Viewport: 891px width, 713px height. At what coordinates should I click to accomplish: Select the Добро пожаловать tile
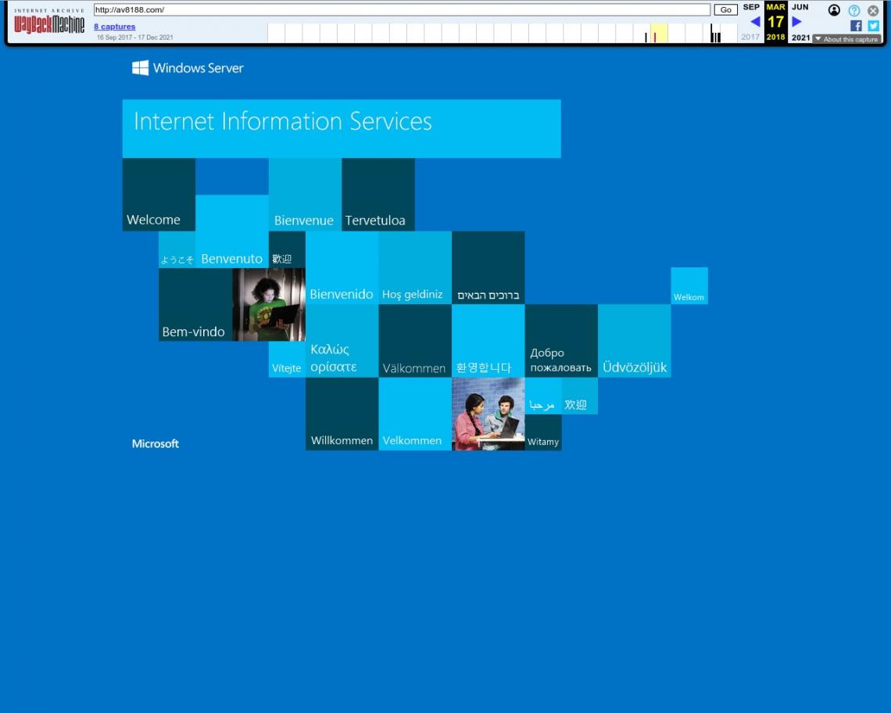pos(561,341)
